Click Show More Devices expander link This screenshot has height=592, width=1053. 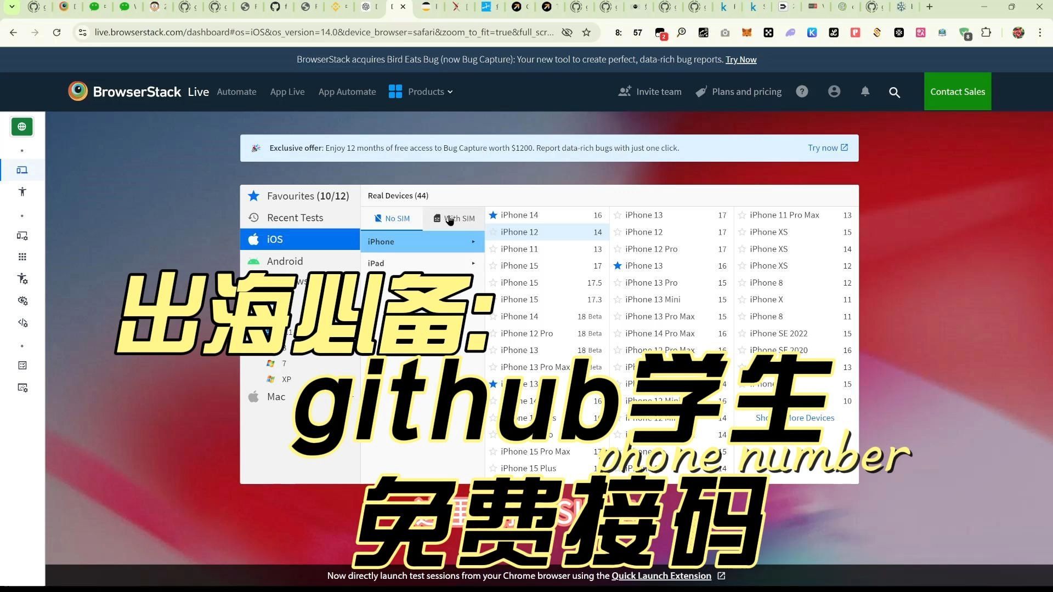point(795,417)
